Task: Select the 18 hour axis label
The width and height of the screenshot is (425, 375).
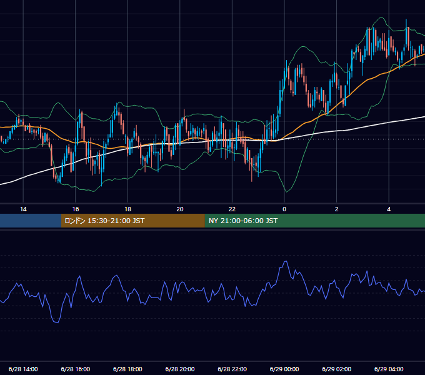Action: (x=127, y=209)
